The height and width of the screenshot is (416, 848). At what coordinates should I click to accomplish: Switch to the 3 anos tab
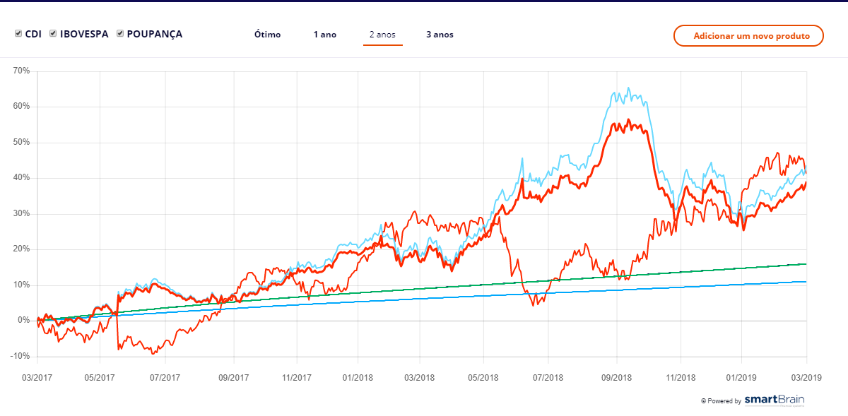click(x=440, y=35)
